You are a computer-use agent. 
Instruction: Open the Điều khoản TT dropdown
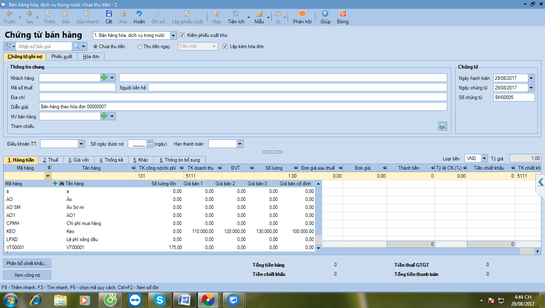click(x=81, y=144)
